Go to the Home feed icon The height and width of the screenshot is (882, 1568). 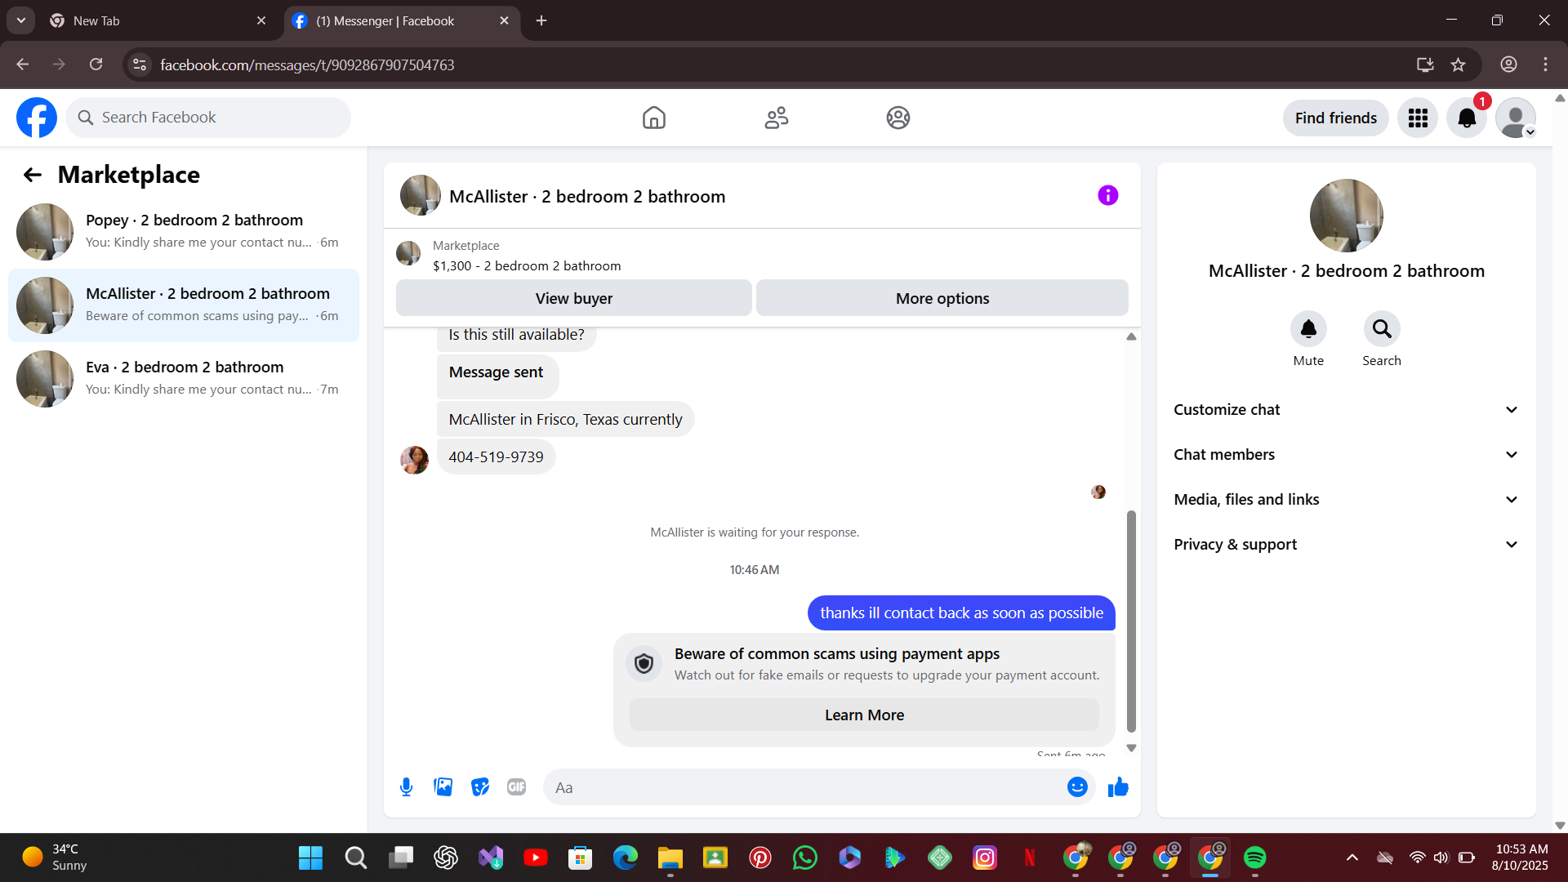pos(653,118)
